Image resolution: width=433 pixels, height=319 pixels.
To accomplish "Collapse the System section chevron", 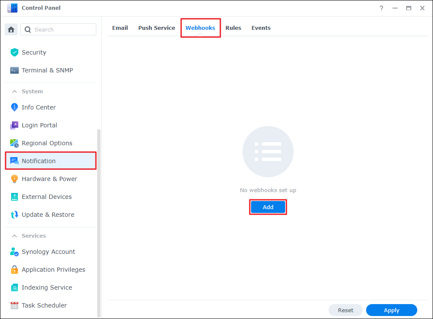I will 14,91.
